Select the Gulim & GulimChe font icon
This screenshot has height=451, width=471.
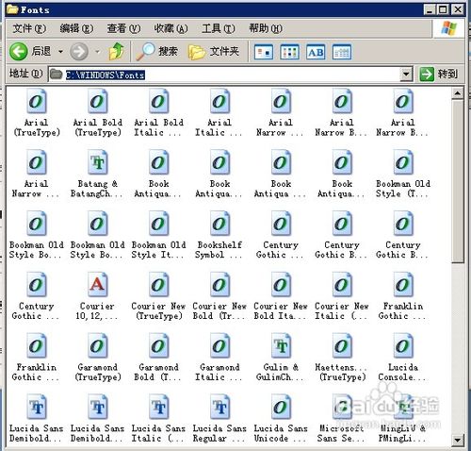coord(281,346)
